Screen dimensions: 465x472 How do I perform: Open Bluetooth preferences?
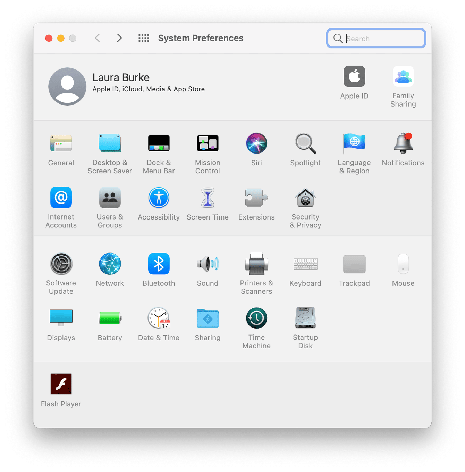159,264
